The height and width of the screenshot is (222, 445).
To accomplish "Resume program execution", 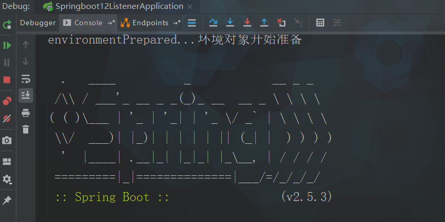I will [x=7, y=45].
